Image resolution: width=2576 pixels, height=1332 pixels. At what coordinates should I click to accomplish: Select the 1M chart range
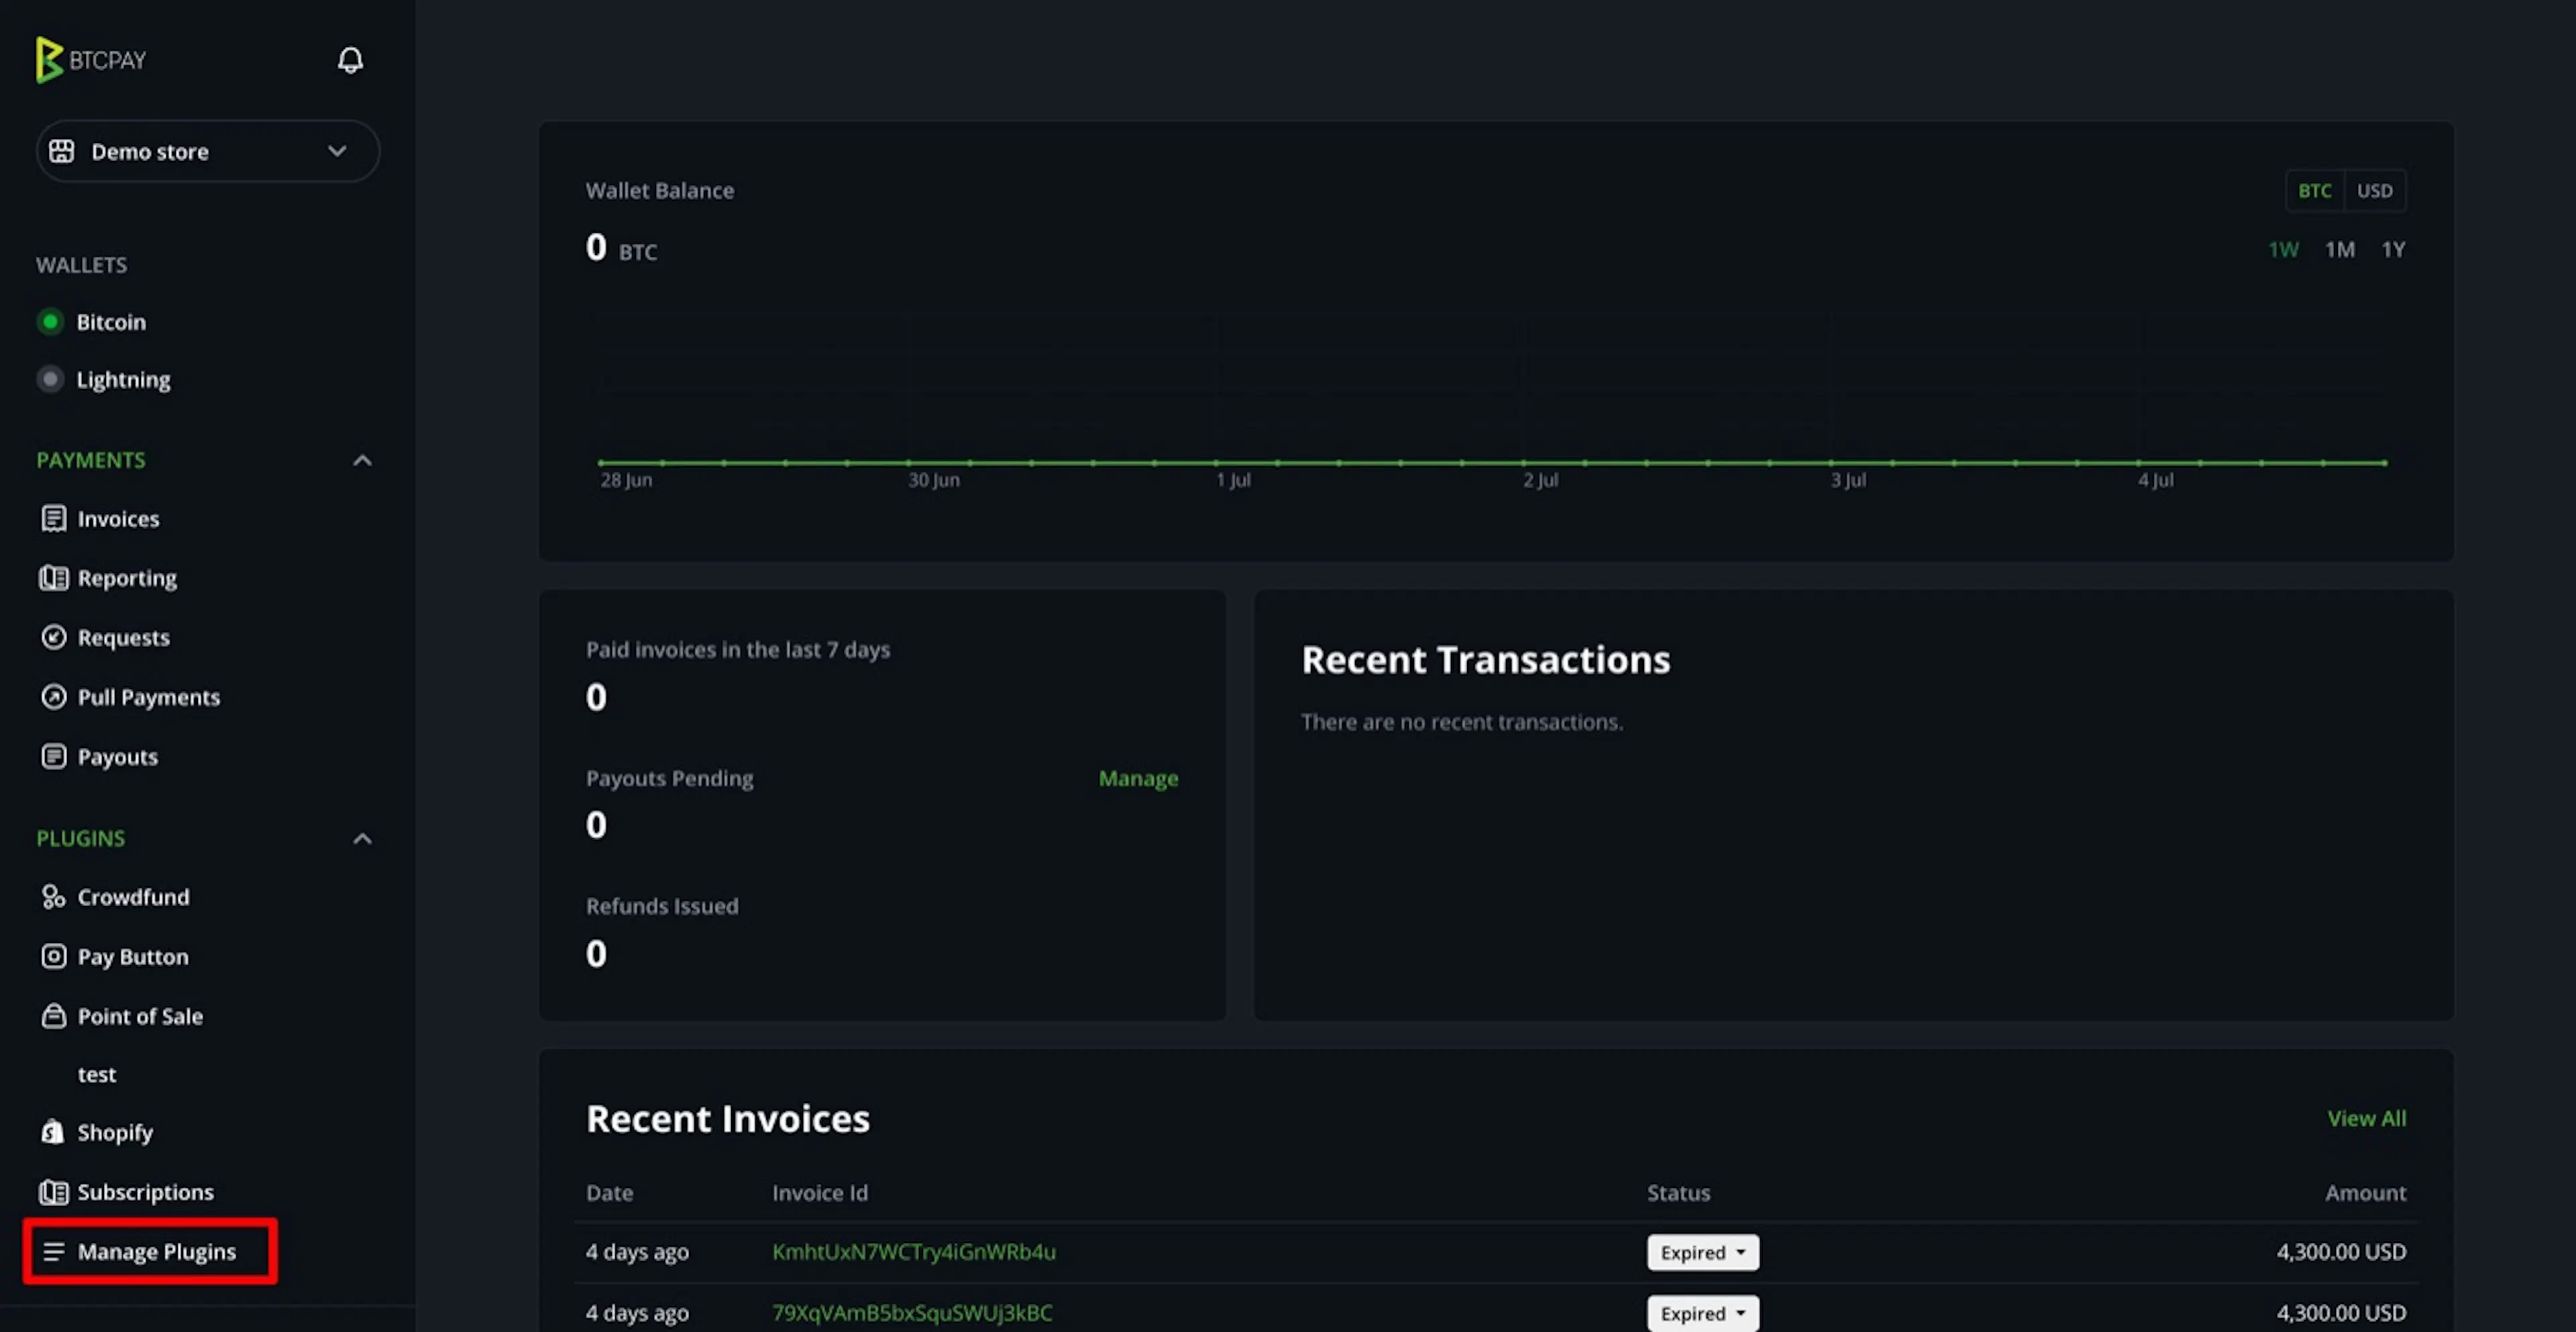(x=2339, y=249)
